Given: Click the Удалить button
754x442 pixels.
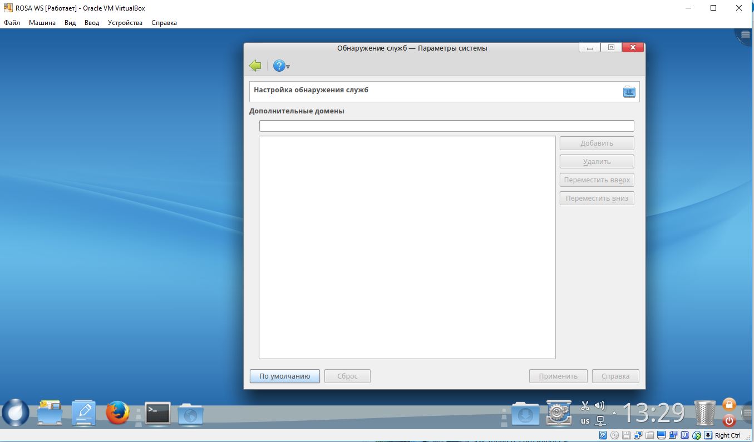Looking at the screenshot, I should coord(597,162).
